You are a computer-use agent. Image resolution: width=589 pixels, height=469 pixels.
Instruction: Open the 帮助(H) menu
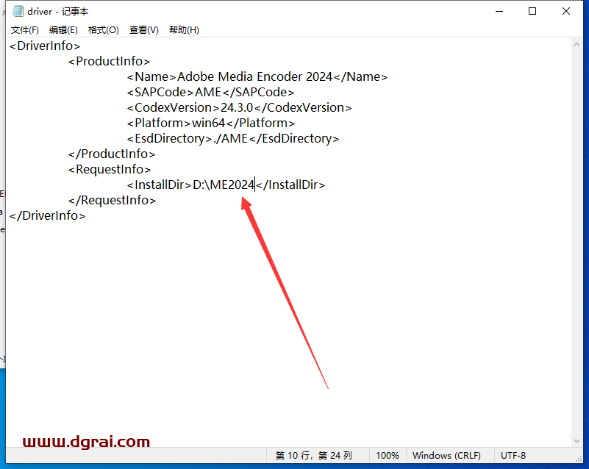coord(184,30)
